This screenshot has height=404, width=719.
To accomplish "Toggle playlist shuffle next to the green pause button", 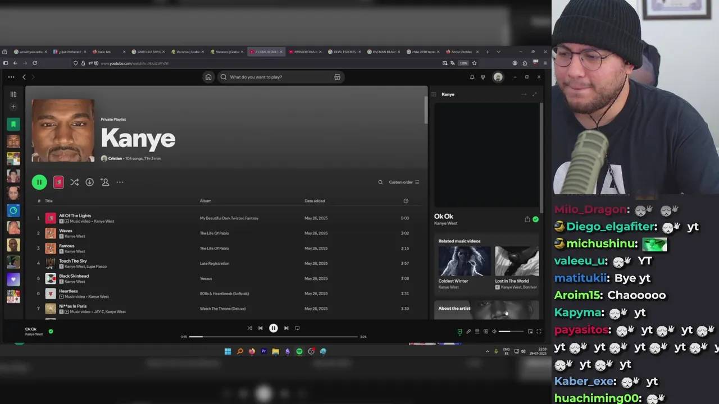I will coord(74,182).
